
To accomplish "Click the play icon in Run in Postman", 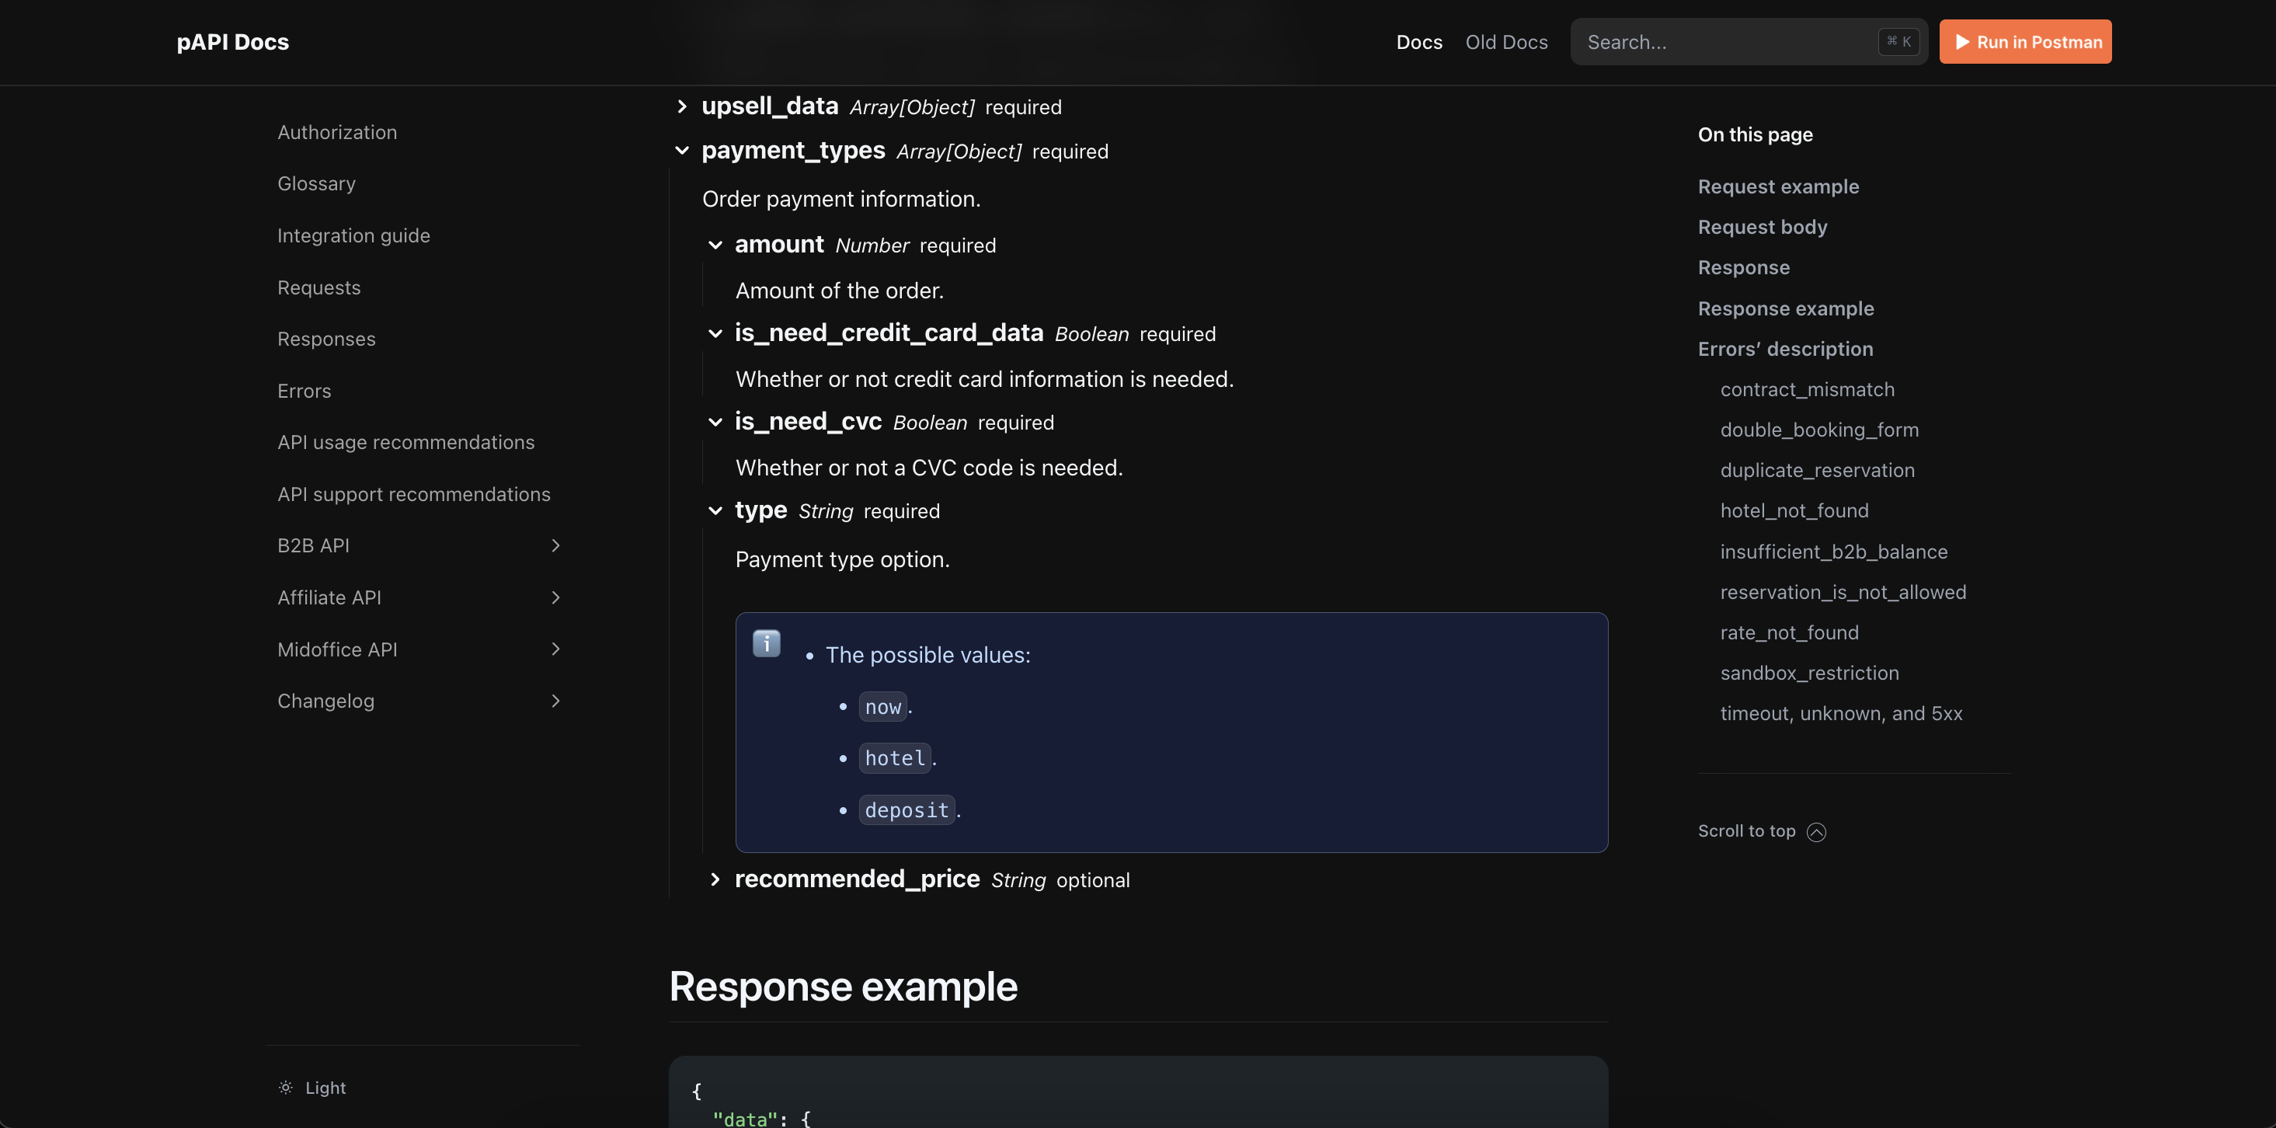I will pyautogui.click(x=1962, y=41).
